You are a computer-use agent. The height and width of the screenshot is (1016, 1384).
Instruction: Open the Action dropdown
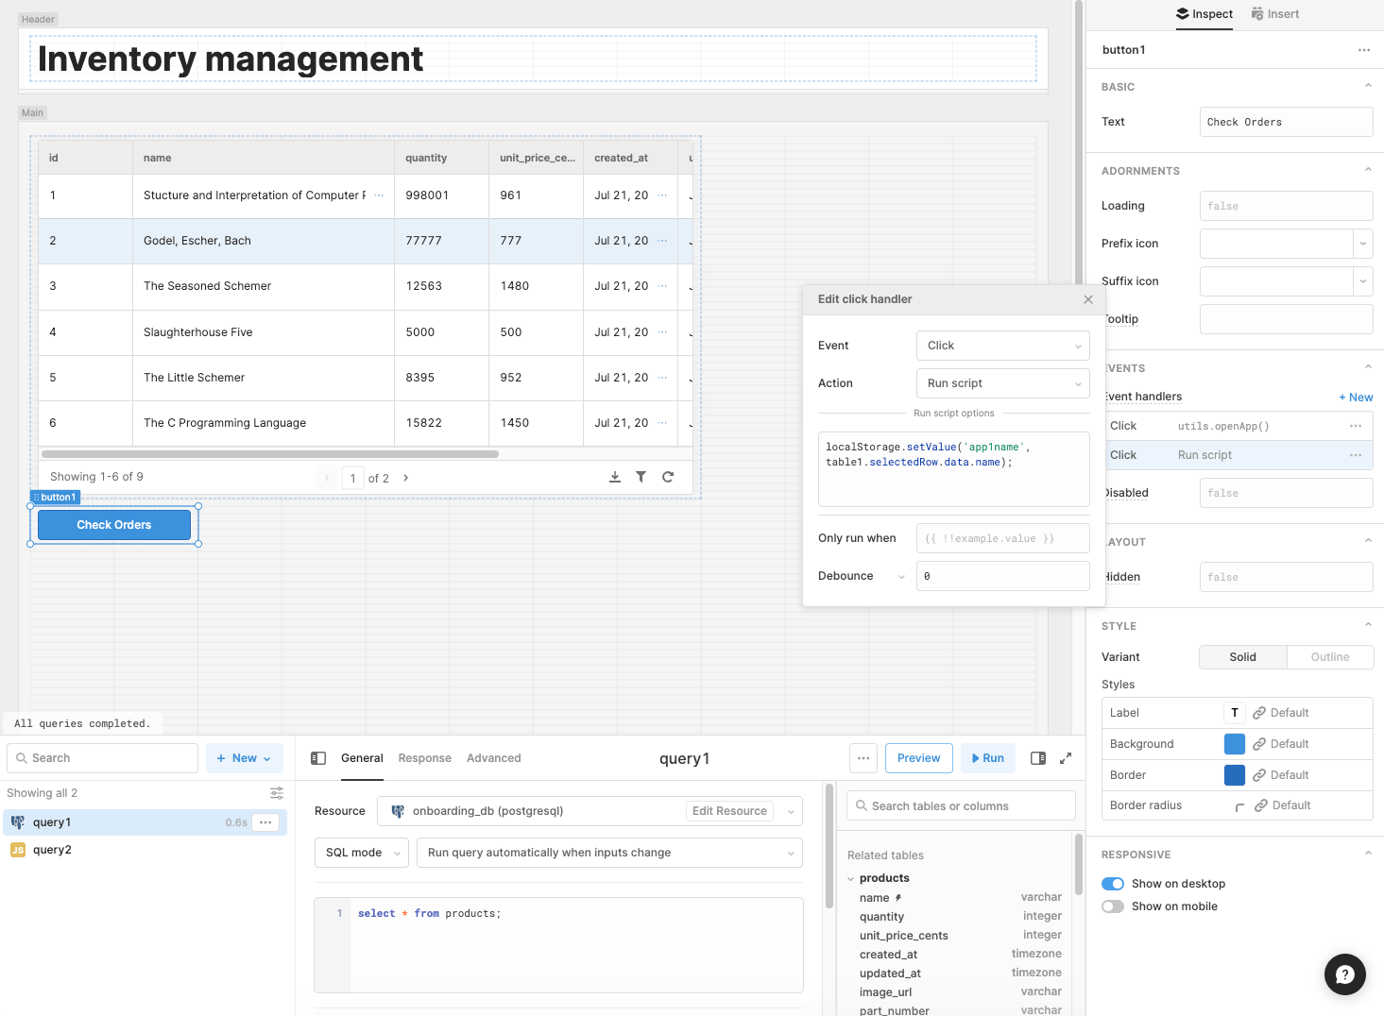[x=1003, y=383]
